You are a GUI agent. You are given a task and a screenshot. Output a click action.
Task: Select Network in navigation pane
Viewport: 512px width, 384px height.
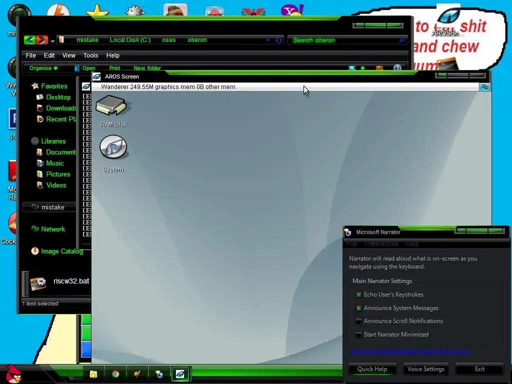click(48, 229)
